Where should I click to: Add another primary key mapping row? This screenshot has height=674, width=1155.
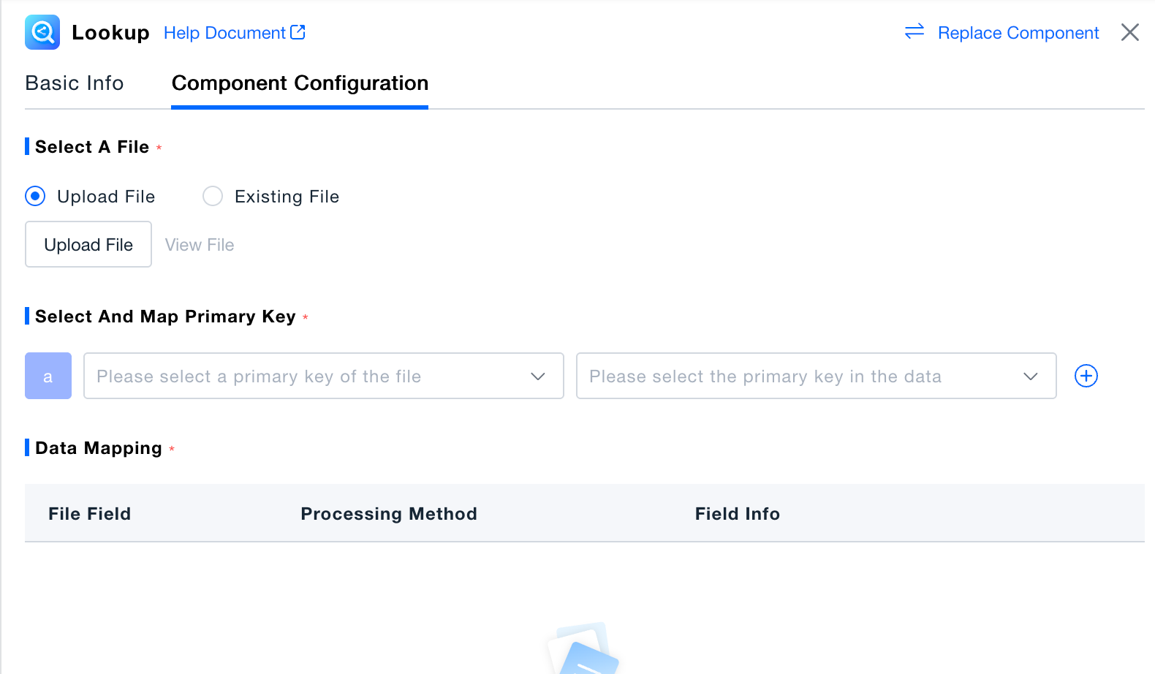1086,376
